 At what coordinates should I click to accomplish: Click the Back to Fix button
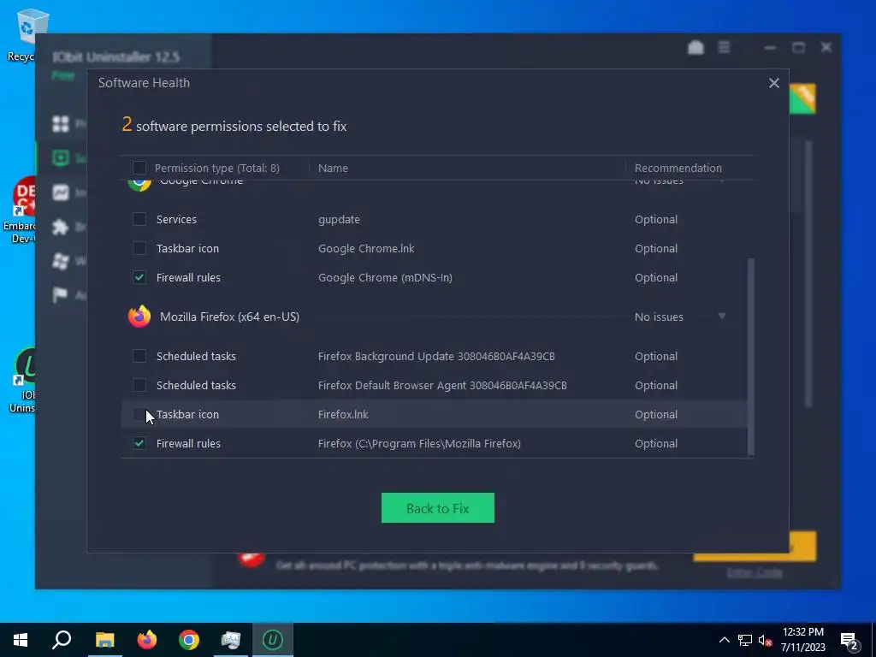click(437, 508)
